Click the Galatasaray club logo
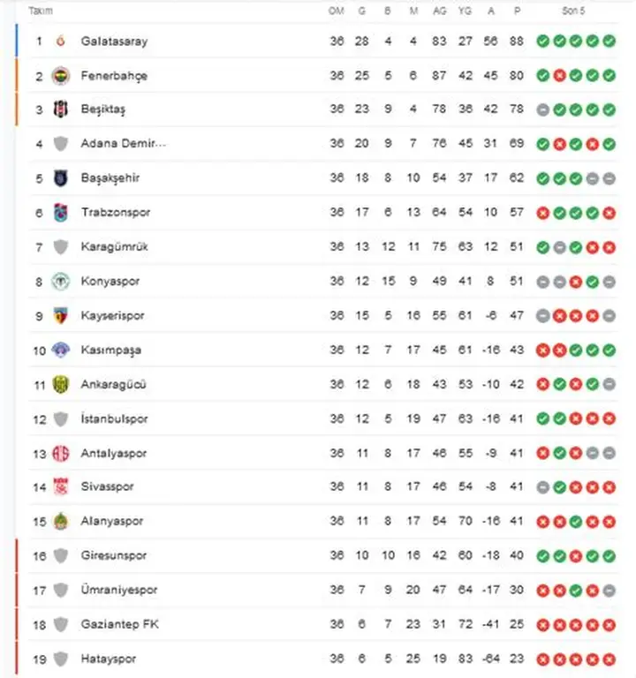Image resolution: width=636 pixels, height=678 pixels. (61, 41)
